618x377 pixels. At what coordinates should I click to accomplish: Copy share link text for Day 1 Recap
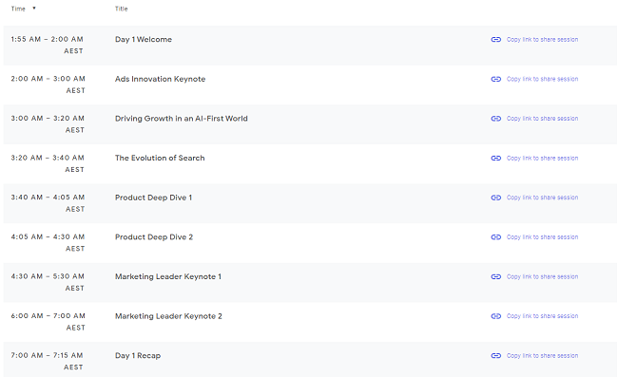pyautogui.click(x=542, y=356)
